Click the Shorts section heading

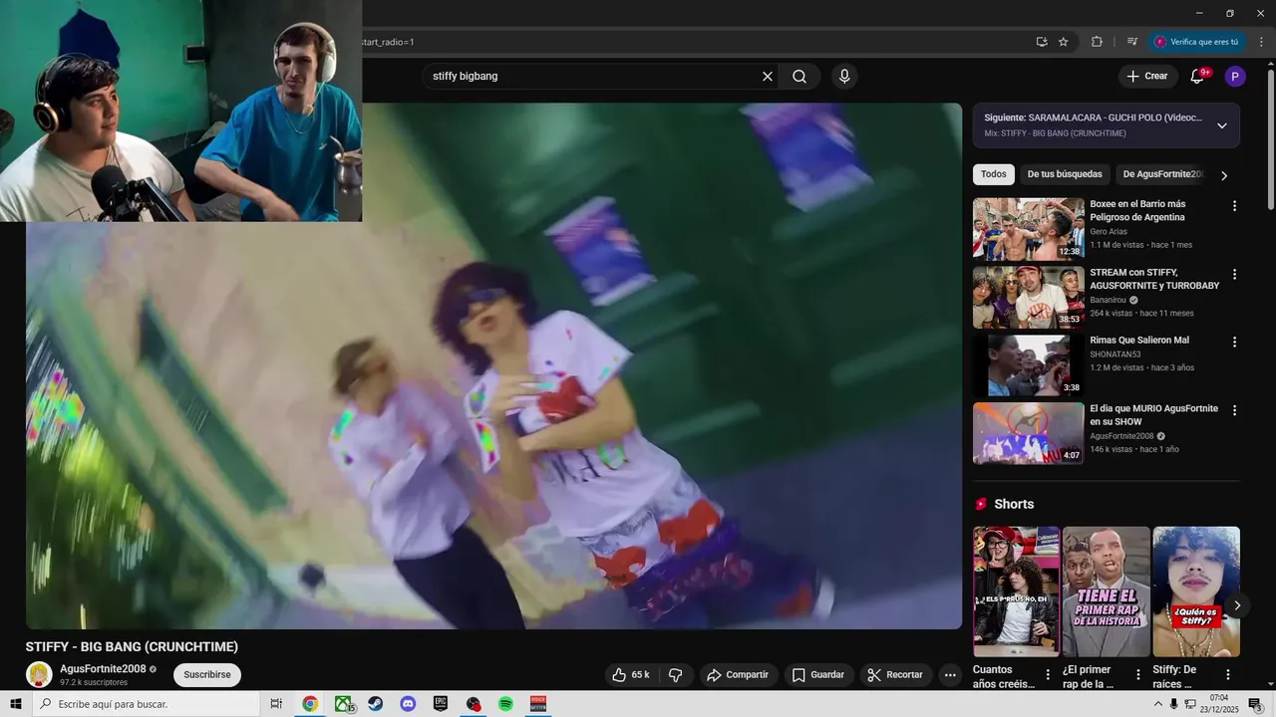1014,505
